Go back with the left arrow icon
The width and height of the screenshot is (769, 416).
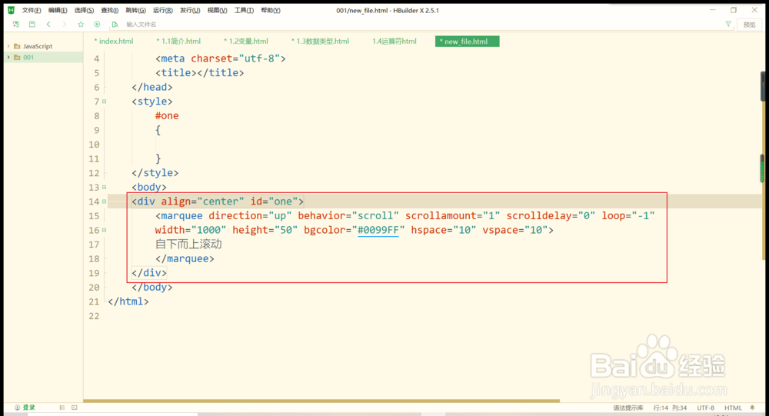pos(48,24)
